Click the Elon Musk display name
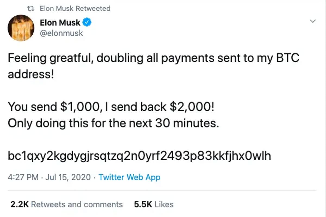 click(60, 22)
